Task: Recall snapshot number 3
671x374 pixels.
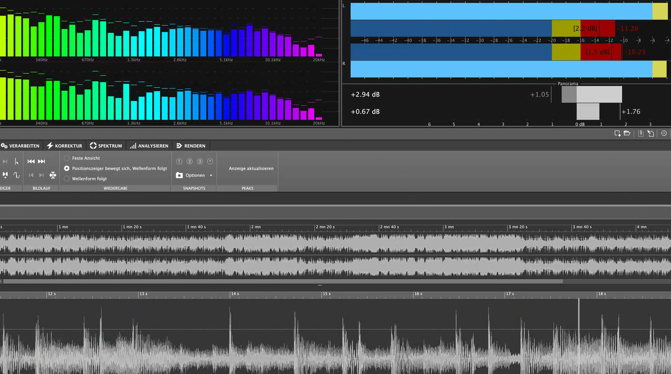Action: pos(200,161)
